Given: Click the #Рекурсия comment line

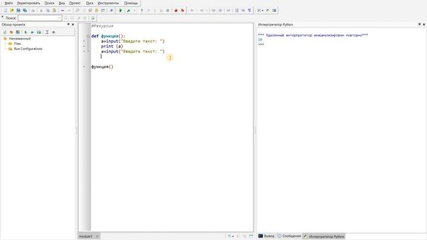Looking at the screenshot, I should point(102,26).
